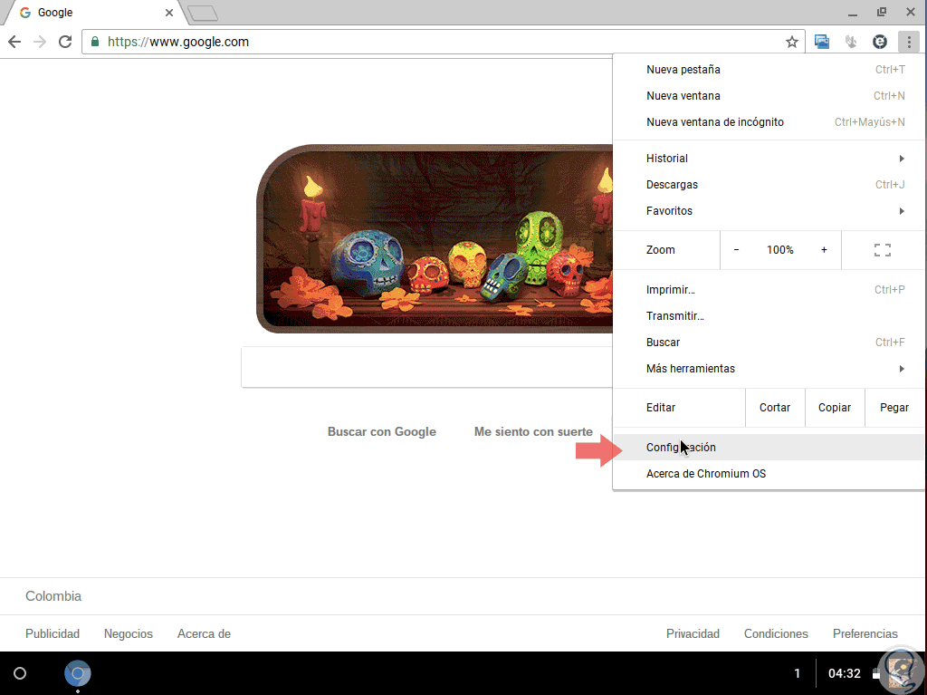Go back with the back arrow
927x695 pixels.
14,42
